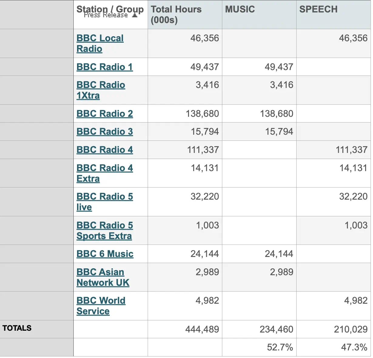
Task: Select BBC Asian Network music value 2,989
Action: coord(282,272)
